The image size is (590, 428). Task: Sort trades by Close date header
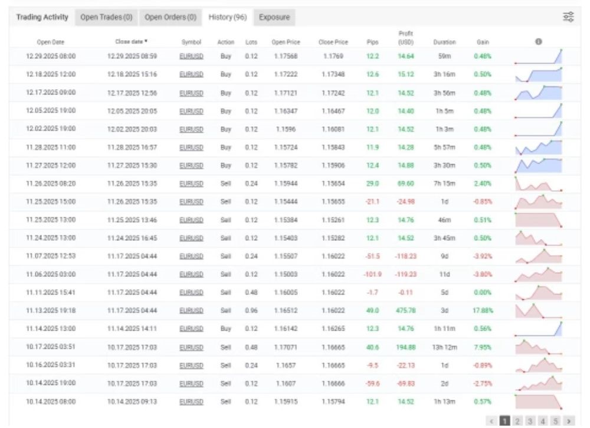click(x=131, y=41)
